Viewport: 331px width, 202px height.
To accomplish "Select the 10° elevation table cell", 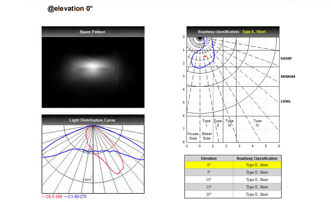I will (208, 180).
